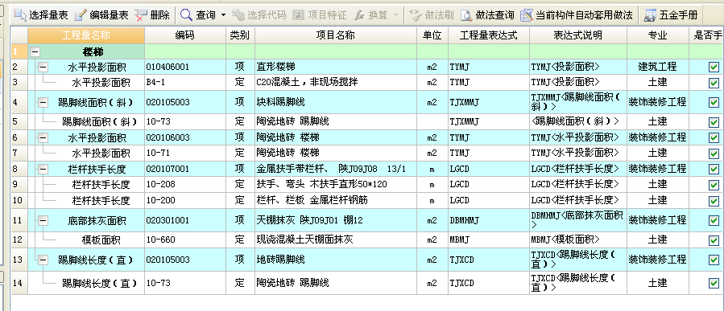Collapse the 踢脚线面积（斜） node
The width and height of the screenshot is (724, 311).
(43, 102)
